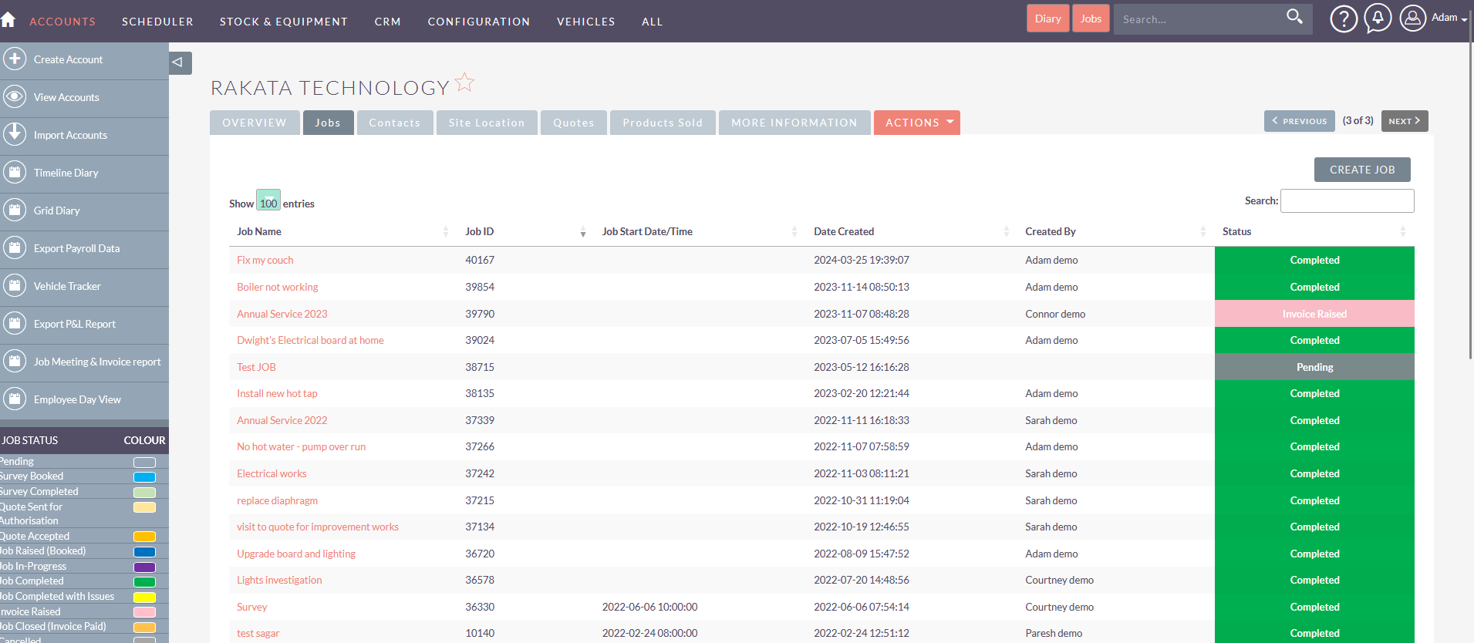Mark Rakata Technology as favourite with the star
The height and width of the screenshot is (643, 1474).
click(x=464, y=82)
